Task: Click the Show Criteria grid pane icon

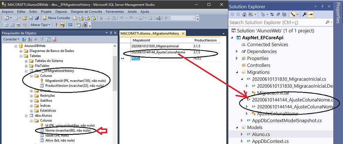Action: 12,25
